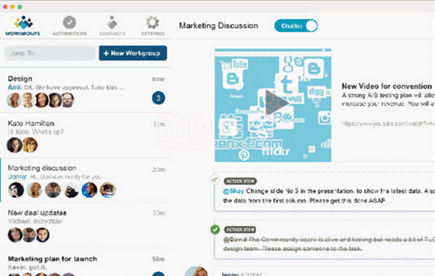
Task: Click Jenny's avatar next to her message
Action: point(196,272)
